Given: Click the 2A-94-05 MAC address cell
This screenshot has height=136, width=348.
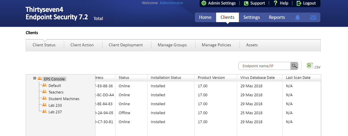Looking at the screenshot, I should (104, 113).
